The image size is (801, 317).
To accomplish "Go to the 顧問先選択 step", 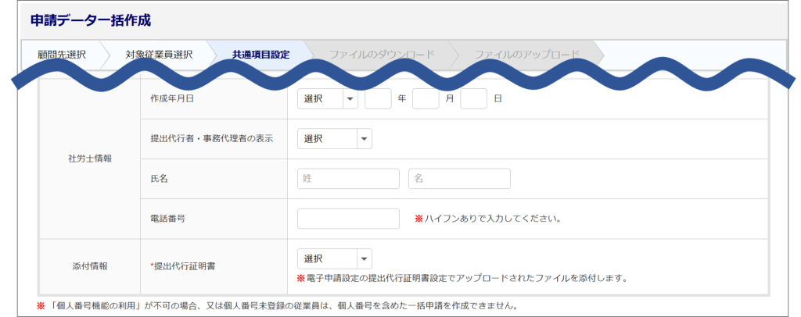I will 61,55.
